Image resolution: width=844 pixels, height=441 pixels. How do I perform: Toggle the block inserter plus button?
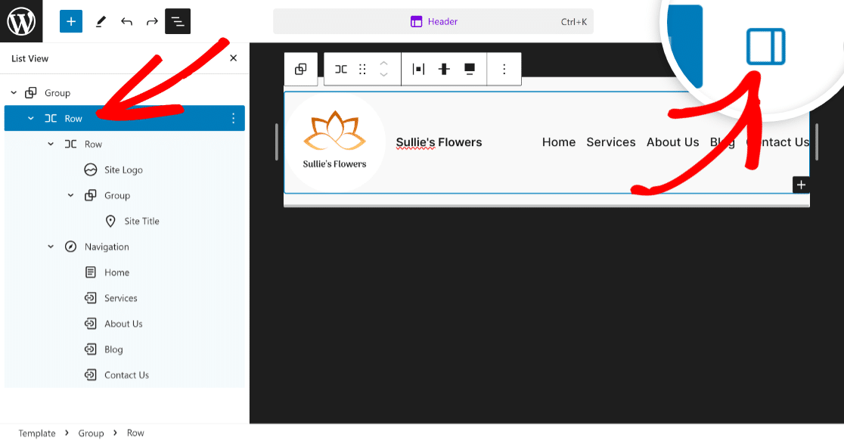(71, 21)
